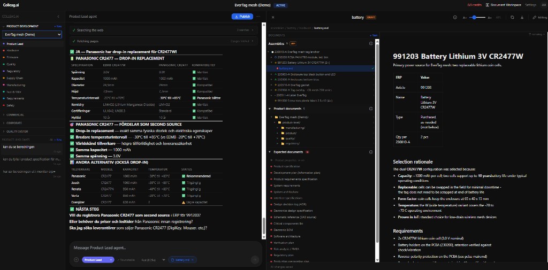Image resolution: width=548 pixels, height=270 pixels.
Task: Open info icon next to Assemblies
Action: (371, 44)
